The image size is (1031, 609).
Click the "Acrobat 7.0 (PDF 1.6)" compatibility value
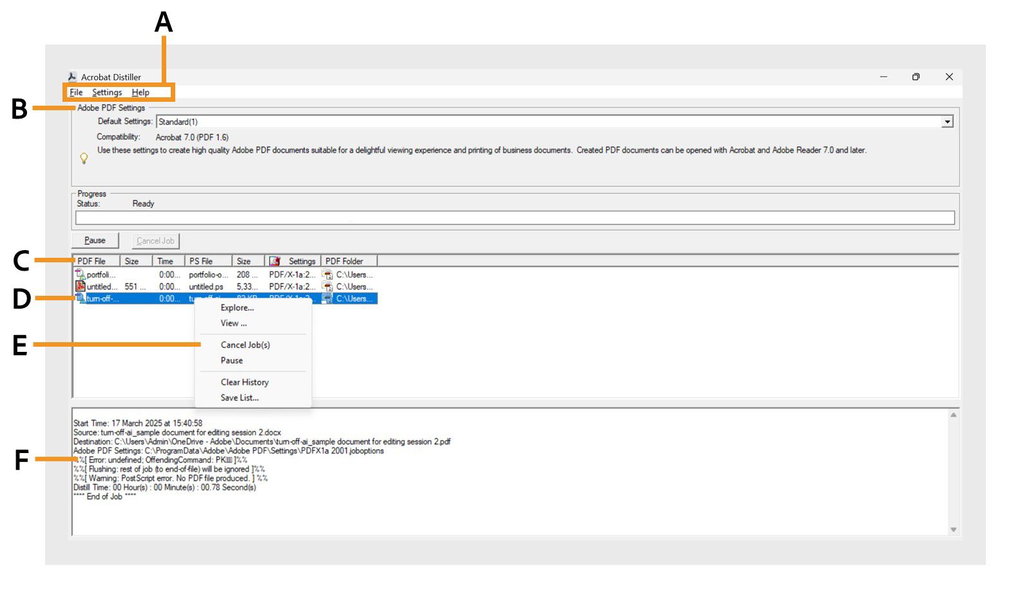tap(192, 137)
